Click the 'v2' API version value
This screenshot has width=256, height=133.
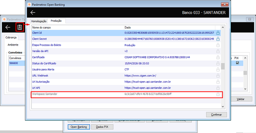[126, 51]
